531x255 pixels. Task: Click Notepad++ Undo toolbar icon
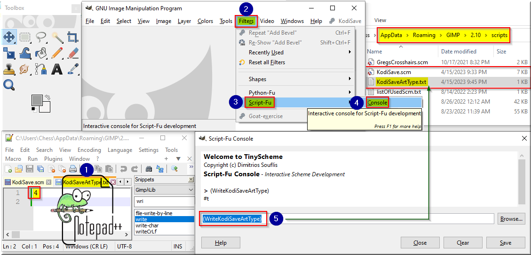click(x=124, y=169)
